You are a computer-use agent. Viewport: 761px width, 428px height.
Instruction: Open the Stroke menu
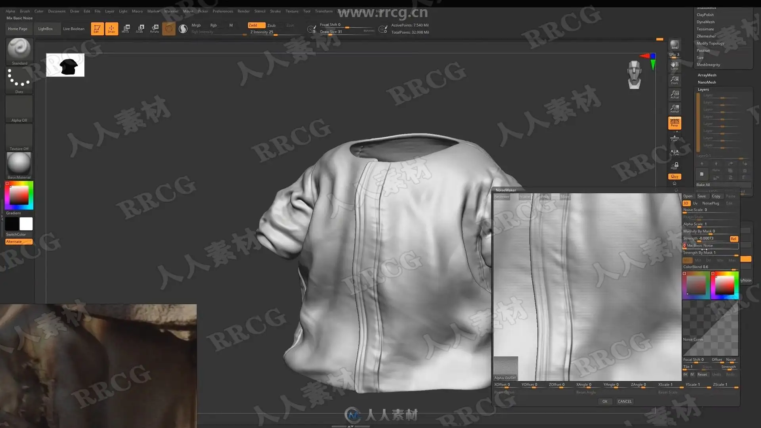click(x=275, y=11)
